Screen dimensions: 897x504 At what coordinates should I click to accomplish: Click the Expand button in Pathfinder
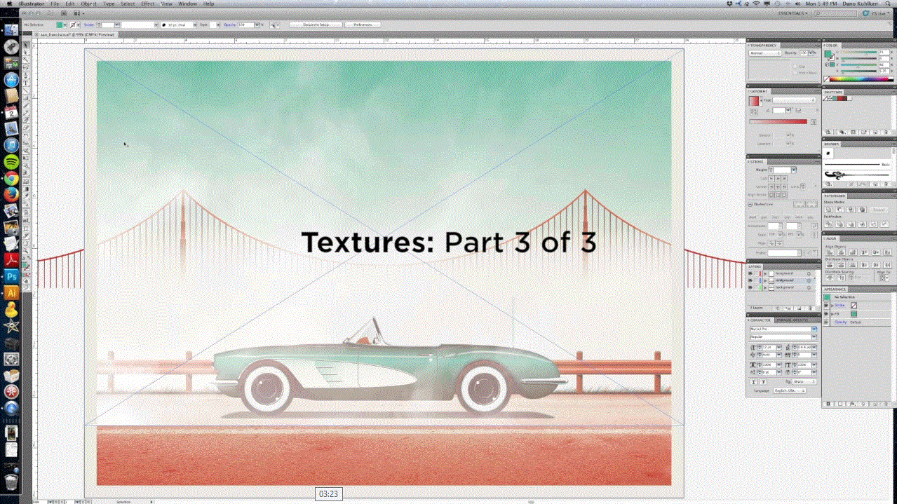pyautogui.click(x=879, y=210)
